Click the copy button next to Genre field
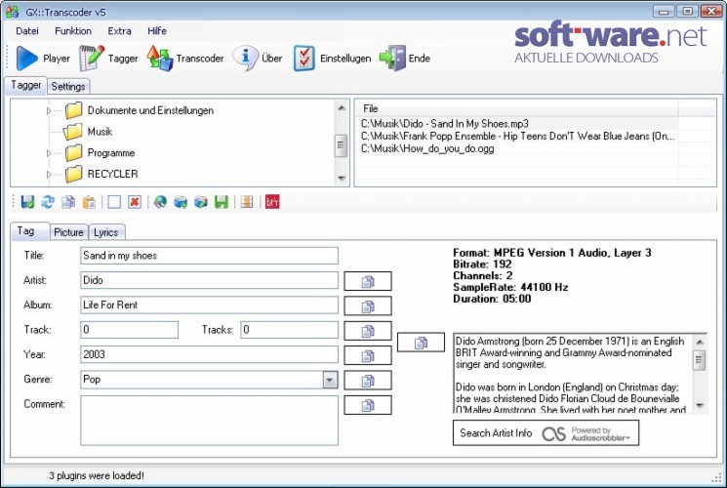The width and height of the screenshot is (727, 488). tap(368, 381)
